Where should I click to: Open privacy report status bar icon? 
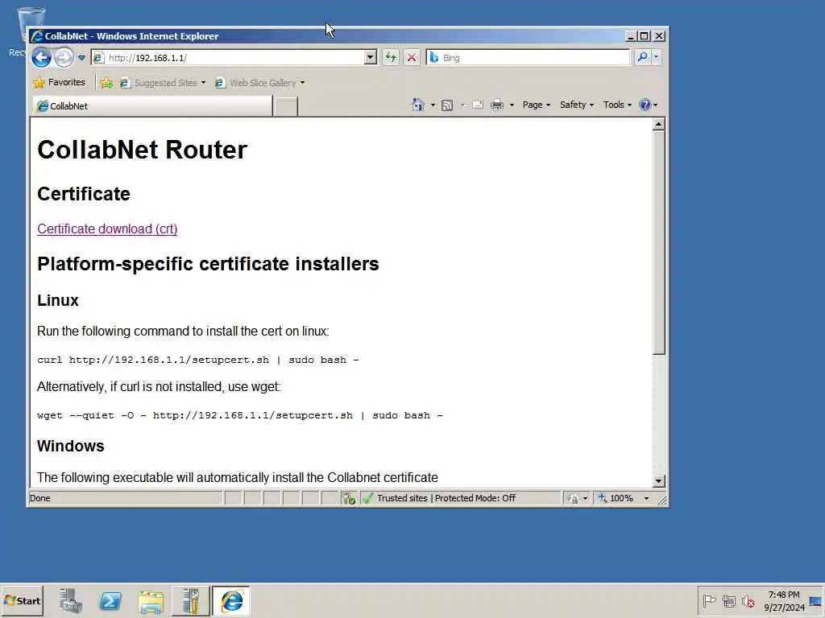577,498
